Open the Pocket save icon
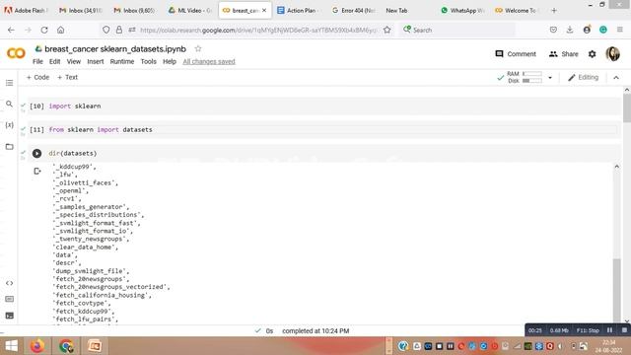631x355 pixels. (x=553, y=30)
